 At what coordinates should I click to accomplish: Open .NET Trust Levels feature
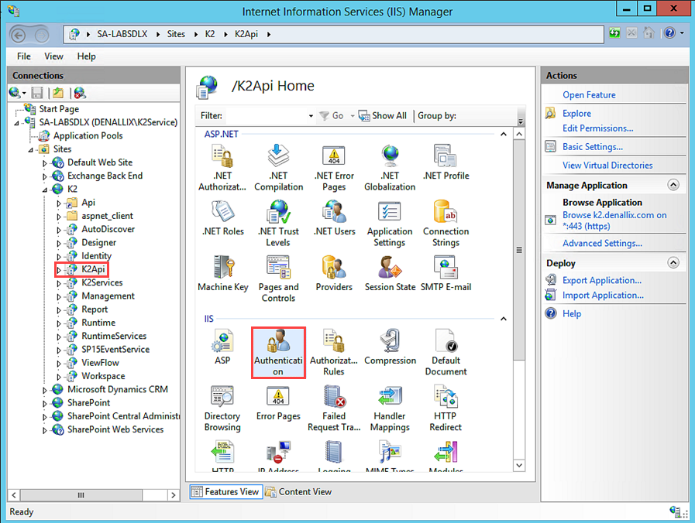pos(278,223)
